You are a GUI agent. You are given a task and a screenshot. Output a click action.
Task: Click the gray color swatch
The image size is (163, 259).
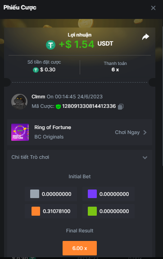point(35,194)
